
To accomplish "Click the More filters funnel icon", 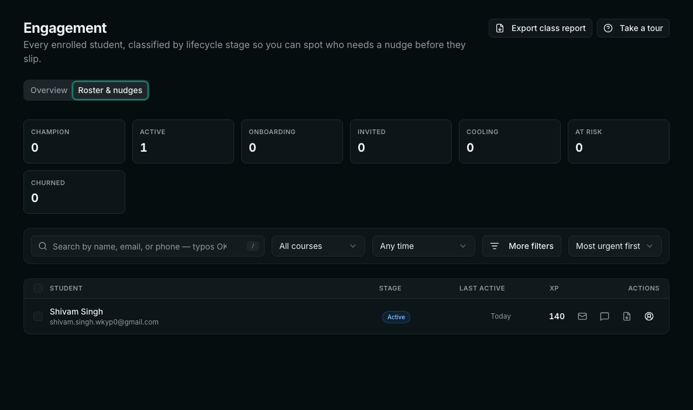I will click(x=495, y=246).
